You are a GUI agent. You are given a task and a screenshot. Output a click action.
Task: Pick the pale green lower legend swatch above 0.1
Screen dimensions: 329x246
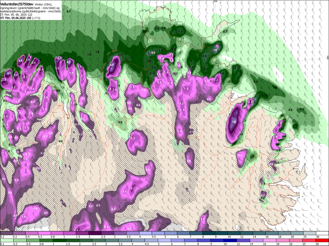point(6,240)
